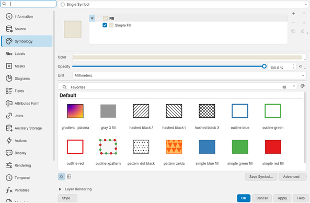Duplicate the current symbol layer icon

[x=293, y=31]
